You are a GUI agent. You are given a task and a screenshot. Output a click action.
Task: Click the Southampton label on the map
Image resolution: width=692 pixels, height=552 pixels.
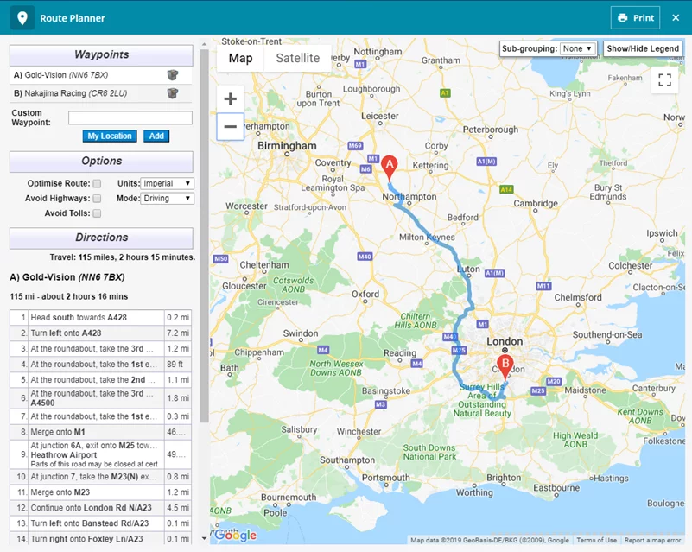point(347,460)
